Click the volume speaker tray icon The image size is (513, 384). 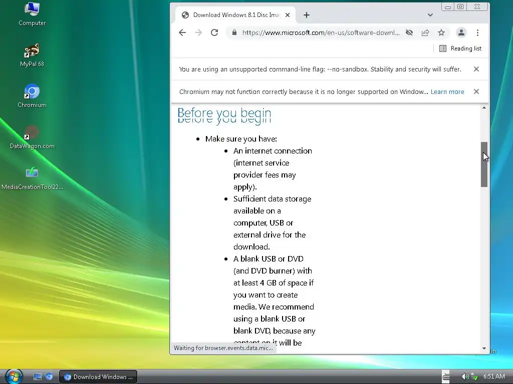point(464,376)
